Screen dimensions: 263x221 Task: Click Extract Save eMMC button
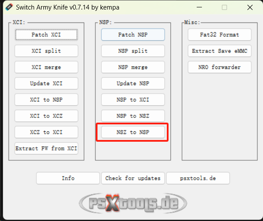pos(219,51)
